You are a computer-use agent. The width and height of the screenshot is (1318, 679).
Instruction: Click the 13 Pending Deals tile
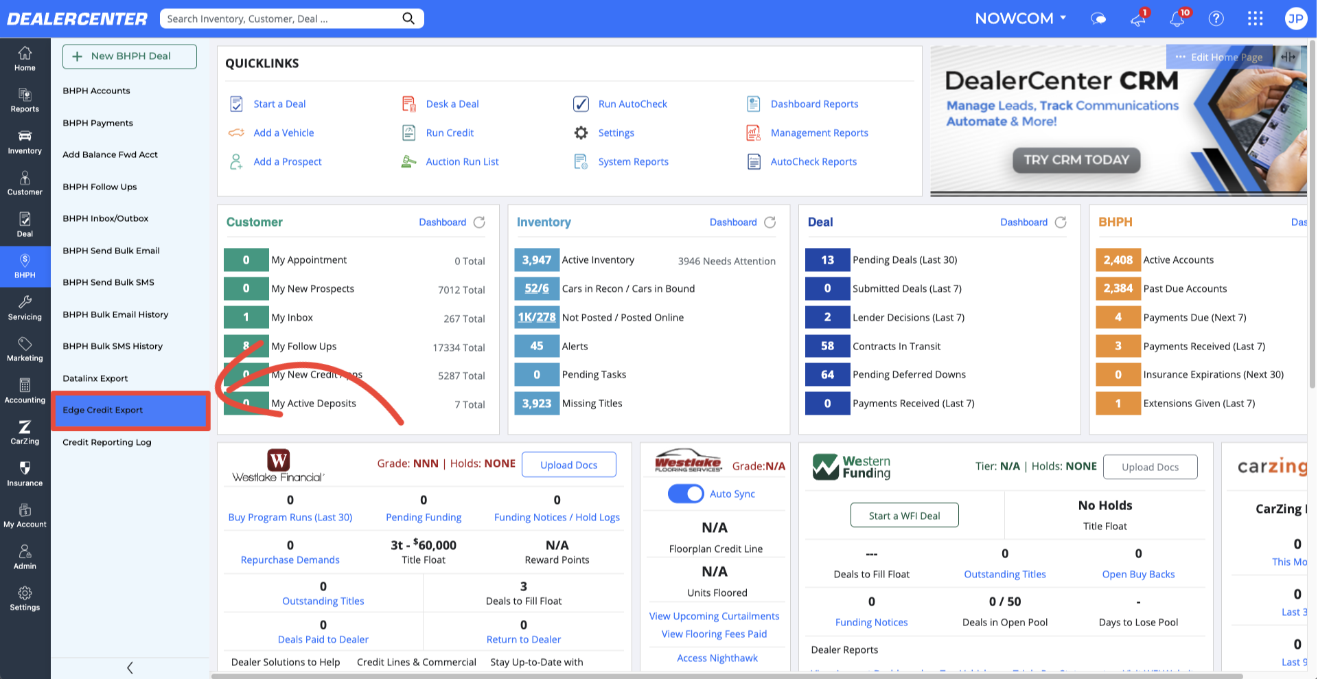(x=828, y=260)
